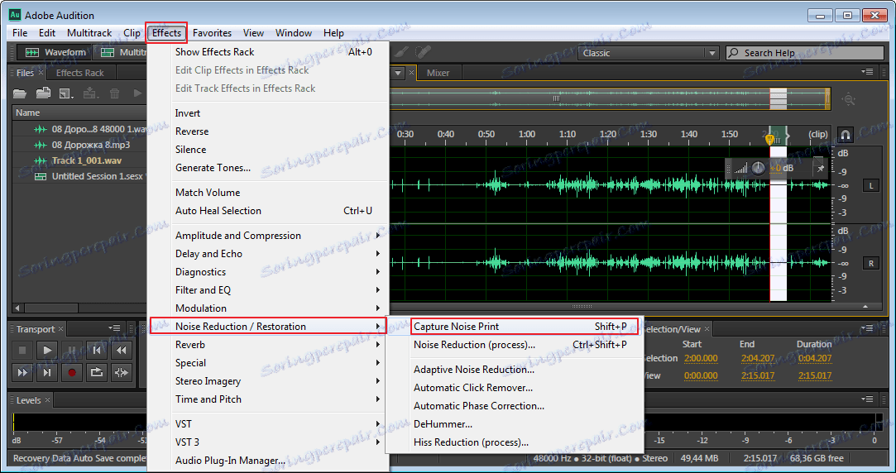Select Auto Heal Selection
Screen dimensions: 896x473
269,211
